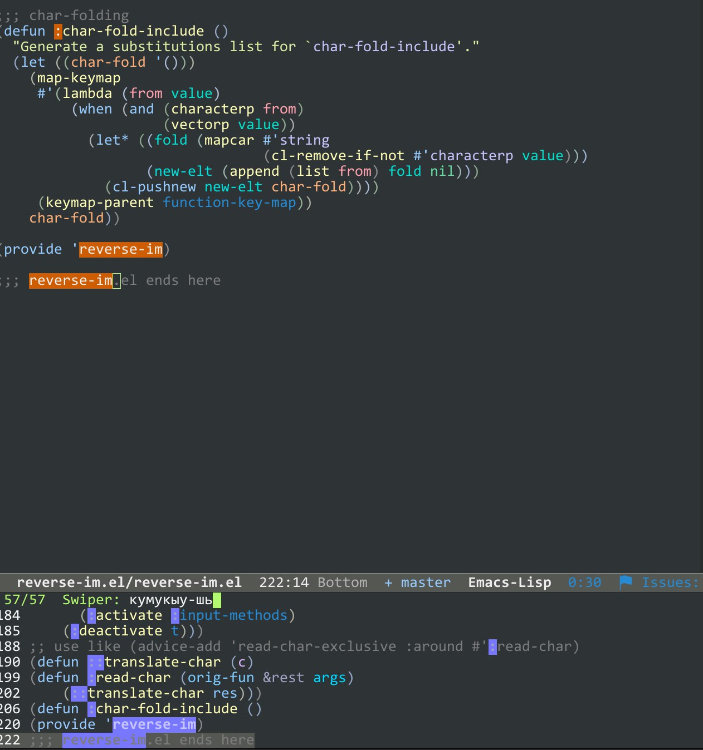Select Swiper result line 222 ends here
The height and width of the screenshot is (750, 703).
coord(351,740)
